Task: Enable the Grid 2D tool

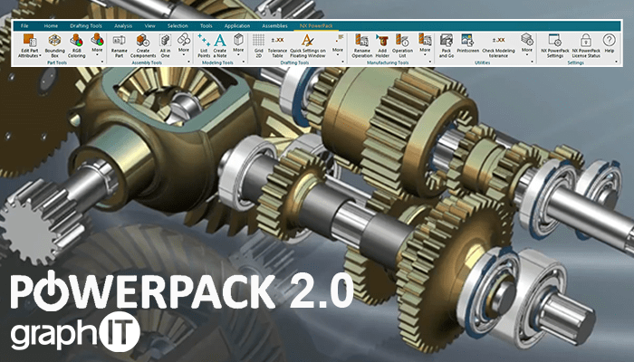Action: (259, 45)
